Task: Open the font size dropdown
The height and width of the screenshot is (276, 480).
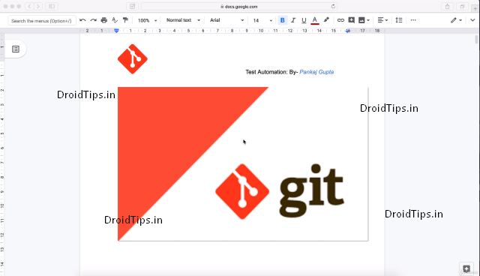Action: (x=262, y=20)
